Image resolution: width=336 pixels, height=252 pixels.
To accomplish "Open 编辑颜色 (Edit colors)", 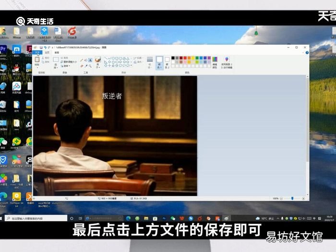I will tap(215, 62).
